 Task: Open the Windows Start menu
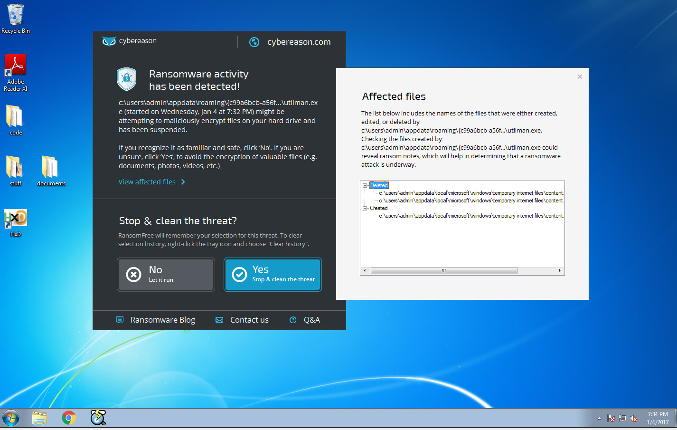[11, 419]
